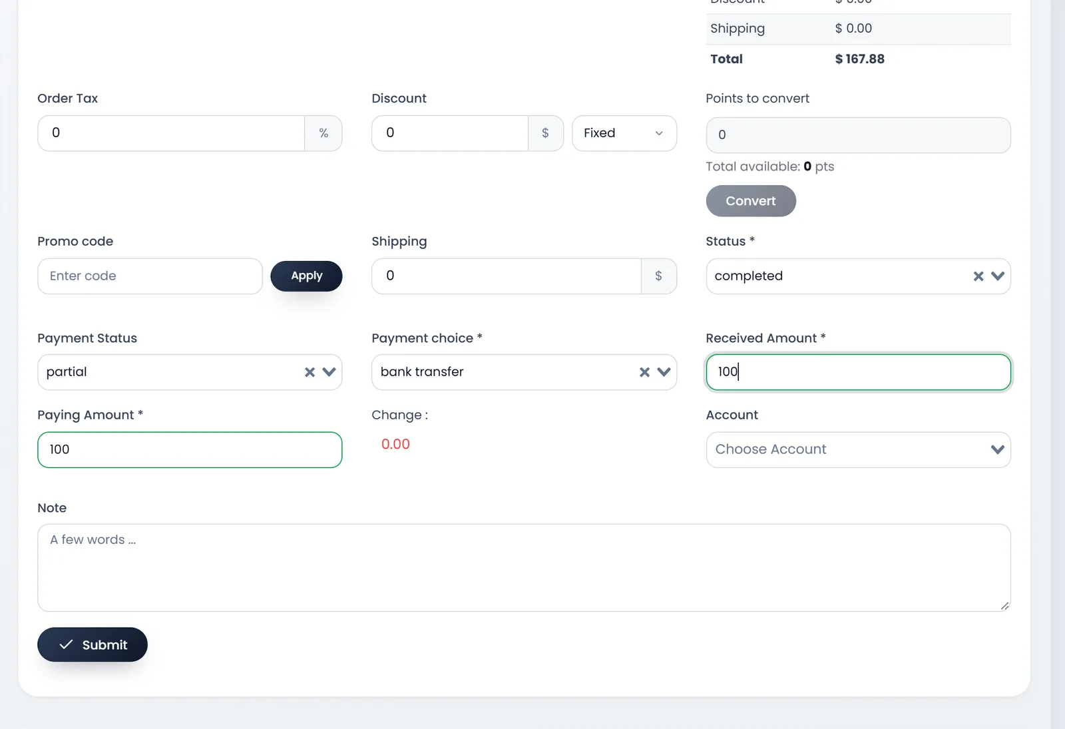Click the Note textarea resize handle

(1004, 605)
